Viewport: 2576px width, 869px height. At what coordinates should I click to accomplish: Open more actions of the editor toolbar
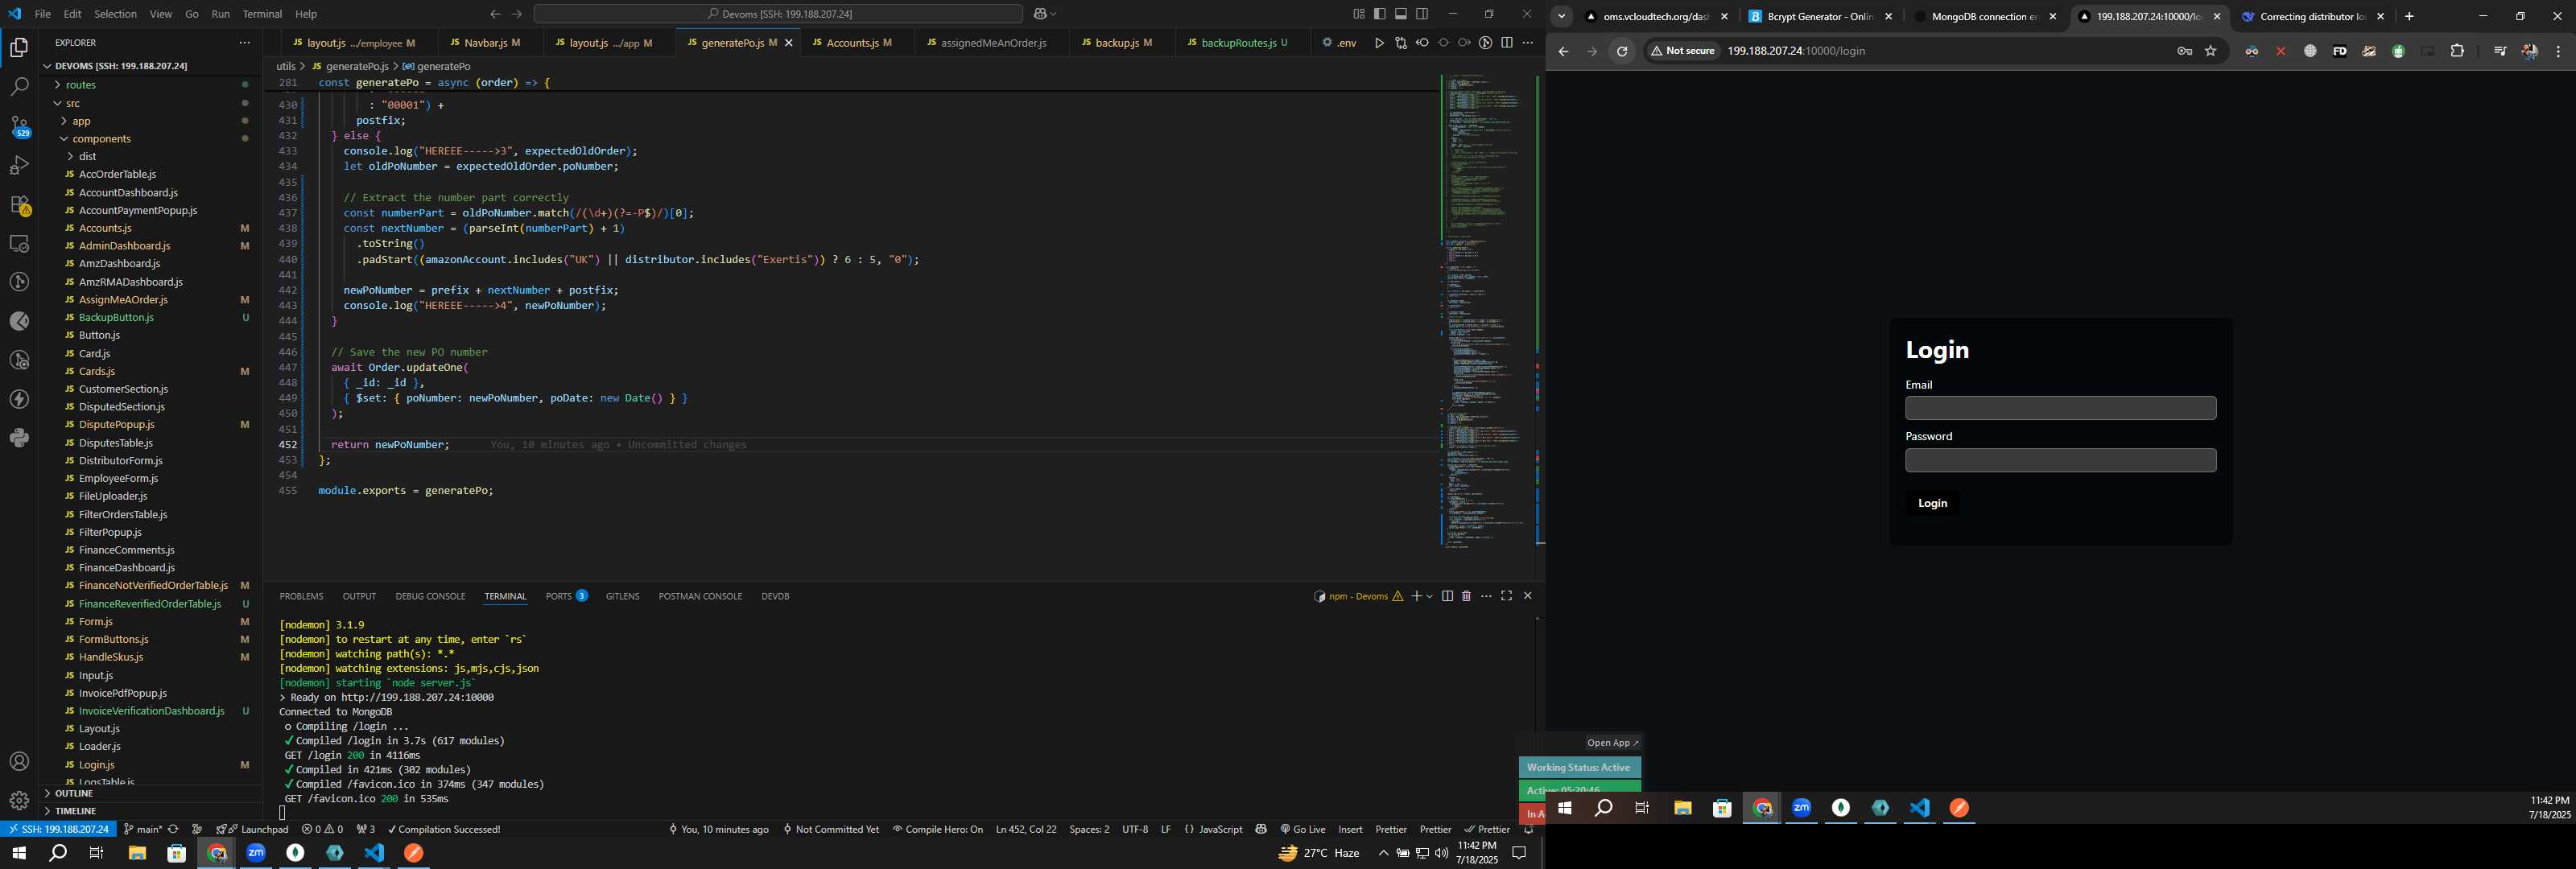1527,43
